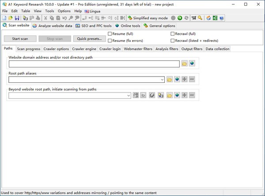Screen dimensions: 265x196
Task: Click the Undo arrow toolbar icon
Action: click(x=64, y=18)
